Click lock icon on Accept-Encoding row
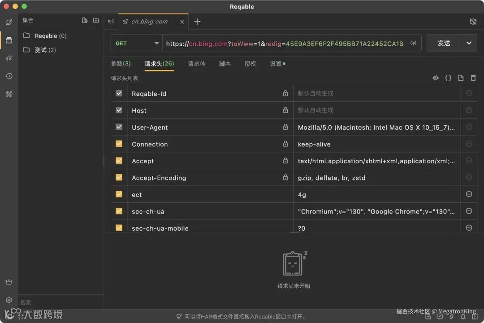This screenshot has width=484, height=323. tap(285, 177)
